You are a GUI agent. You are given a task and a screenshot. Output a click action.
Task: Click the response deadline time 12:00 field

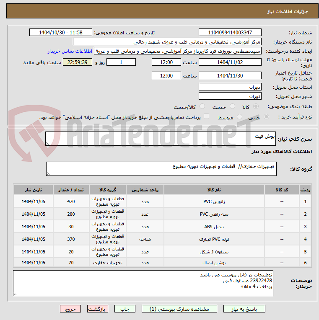[x=166, y=62]
